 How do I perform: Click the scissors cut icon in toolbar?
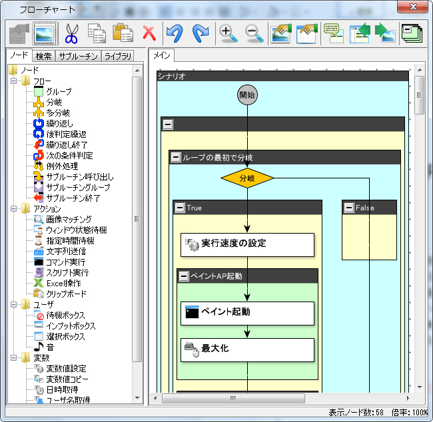pyautogui.click(x=71, y=34)
